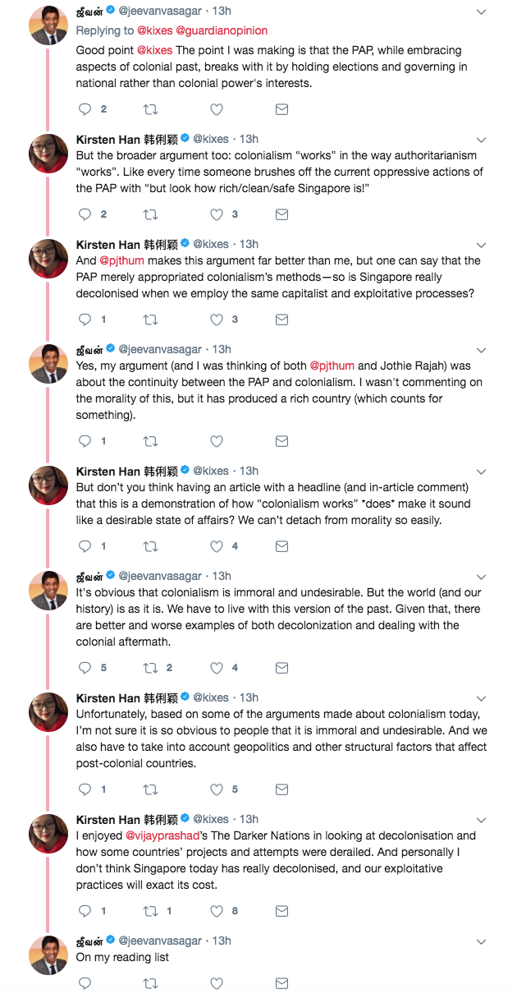Viewport: 517px width, 994px height.
Task: Send the 'On my reading list' tweet via message
Action: click(x=281, y=983)
